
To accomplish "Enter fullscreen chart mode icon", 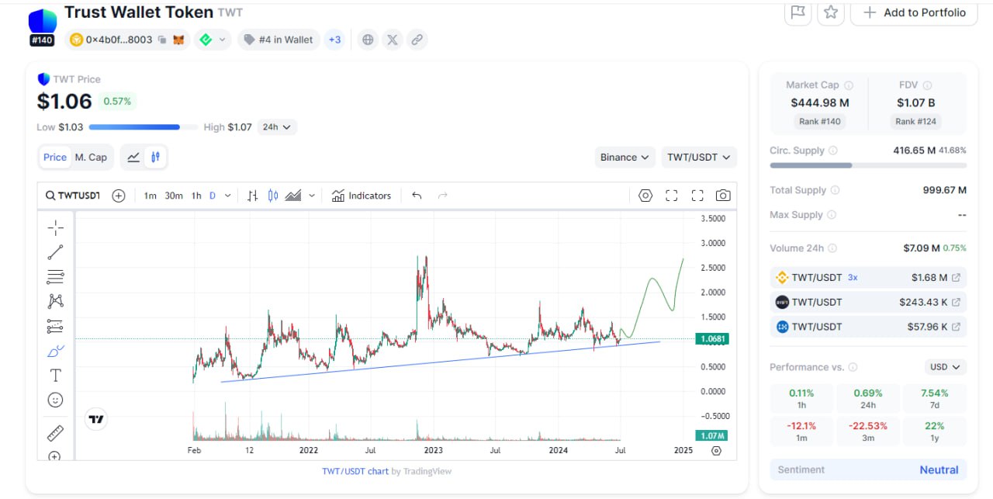I will coord(697,196).
